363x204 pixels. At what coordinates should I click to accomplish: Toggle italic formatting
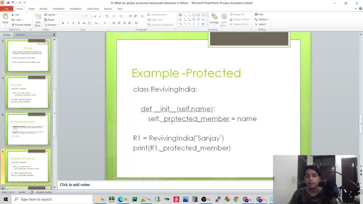coord(68,23)
